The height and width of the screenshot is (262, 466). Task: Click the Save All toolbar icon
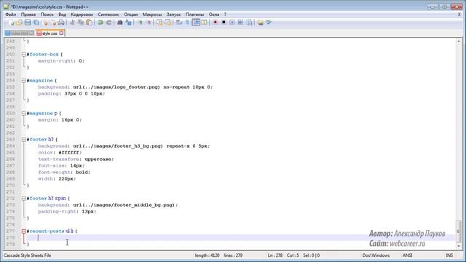tap(36, 23)
